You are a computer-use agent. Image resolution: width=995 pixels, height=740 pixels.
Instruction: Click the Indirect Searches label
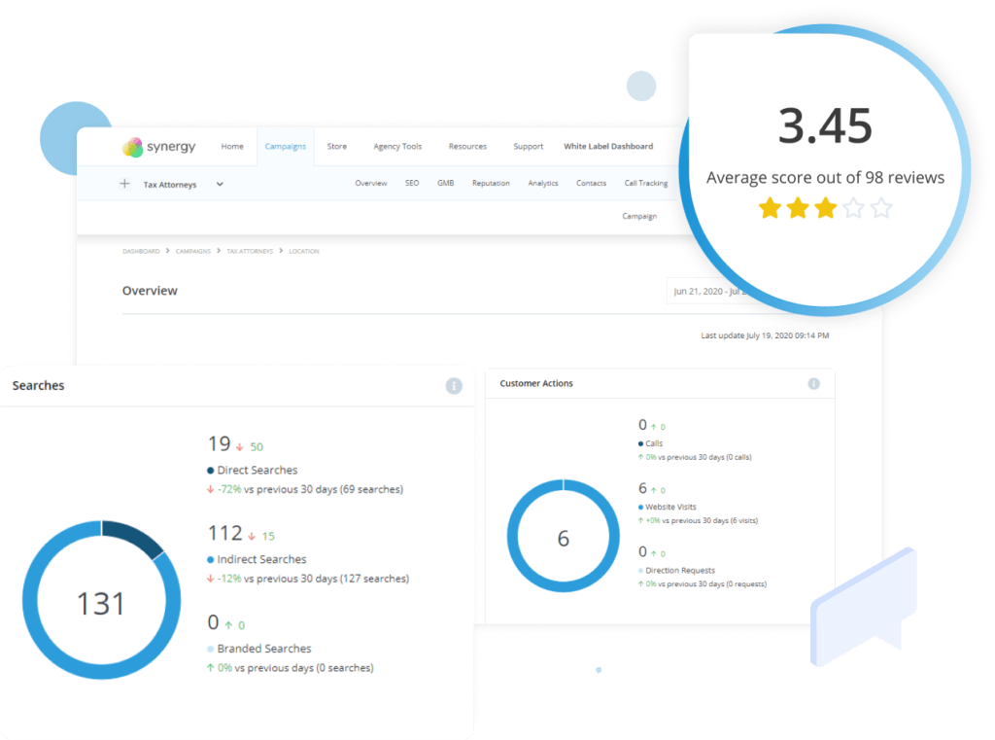(261, 559)
